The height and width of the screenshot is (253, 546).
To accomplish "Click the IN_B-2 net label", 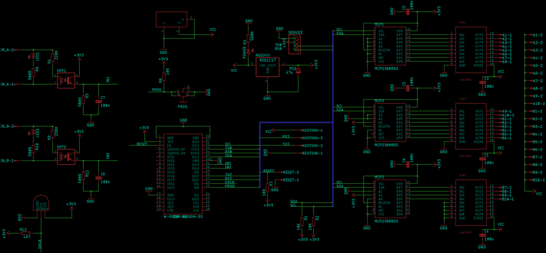I will click(x=7, y=126).
